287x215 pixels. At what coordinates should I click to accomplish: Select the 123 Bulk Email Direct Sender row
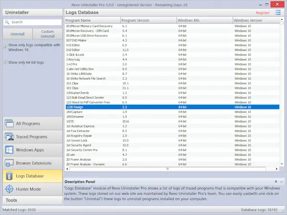[172, 97]
